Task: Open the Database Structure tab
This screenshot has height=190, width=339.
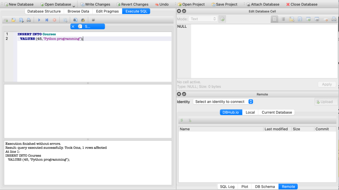Action: pos(44,11)
